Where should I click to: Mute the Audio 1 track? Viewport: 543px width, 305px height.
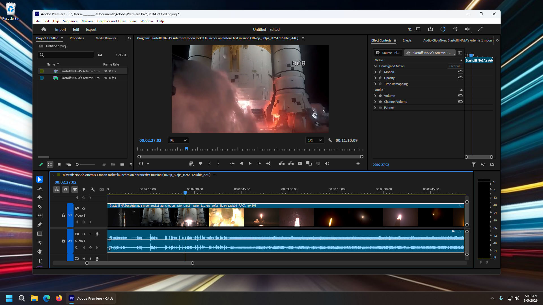pyautogui.click(x=83, y=234)
